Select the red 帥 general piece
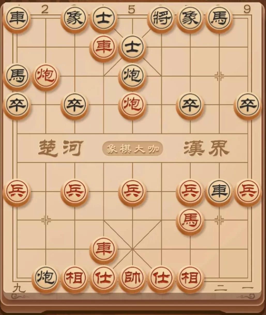This screenshot has width=266, height=315. [x=132, y=278]
